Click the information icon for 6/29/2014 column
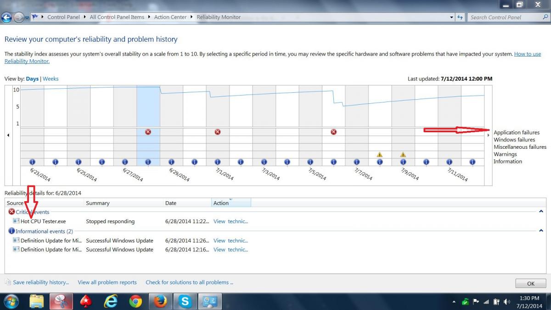 point(171,162)
